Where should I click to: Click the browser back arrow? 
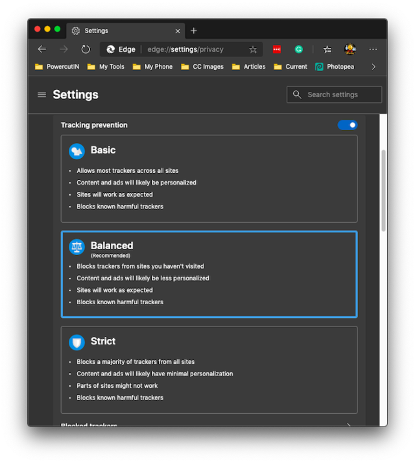click(42, 49)
